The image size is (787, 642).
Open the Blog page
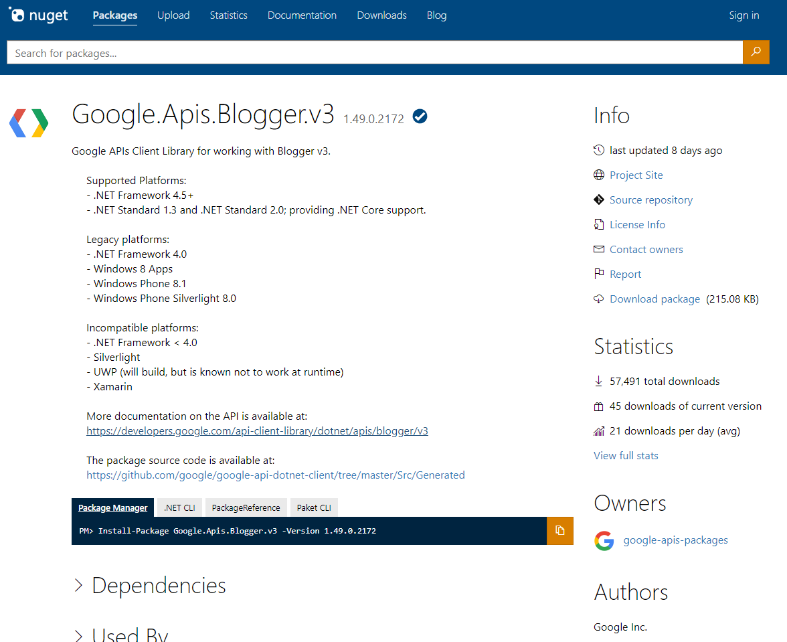(x=436, y=15)
